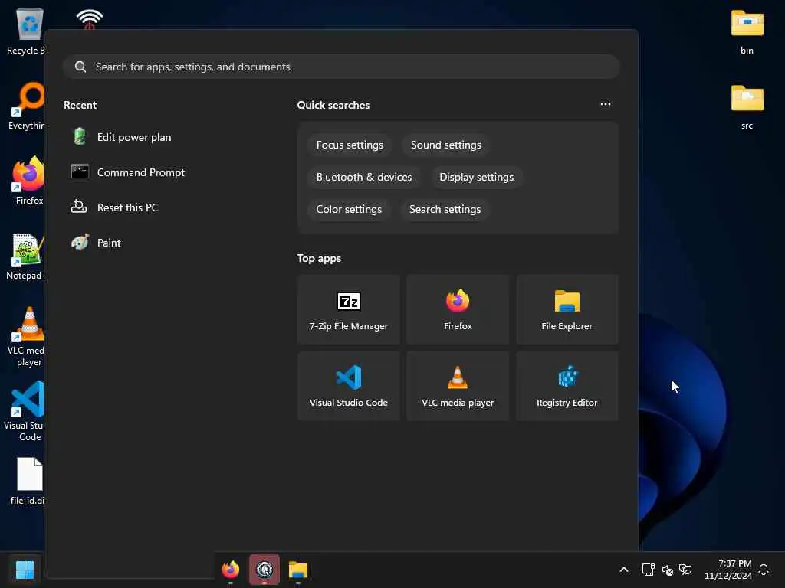This screenshot has width=785, height=588.
Task: Click the Windows Start button
Action: pos(25,570)
